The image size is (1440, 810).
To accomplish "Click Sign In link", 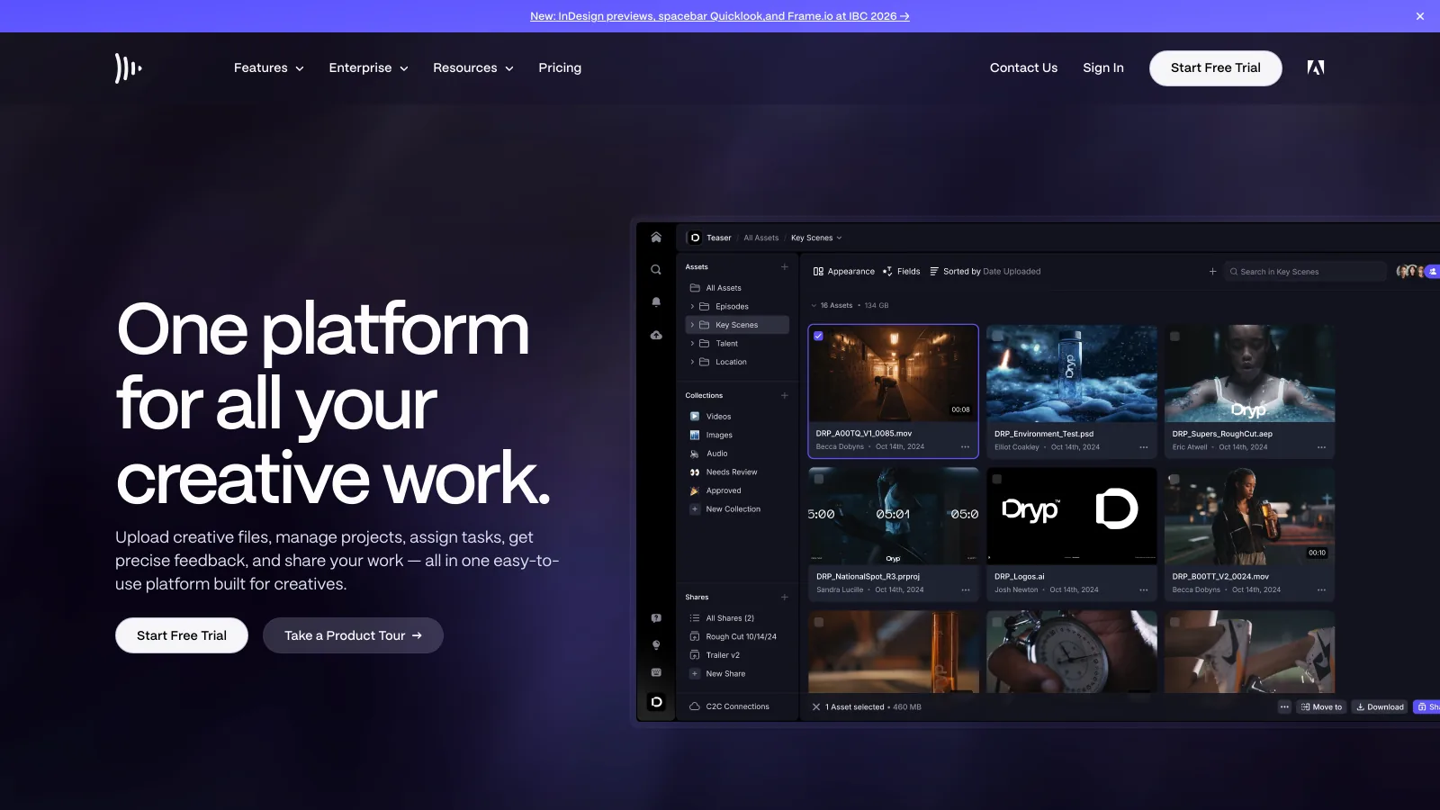I will tap(1102, 67).
